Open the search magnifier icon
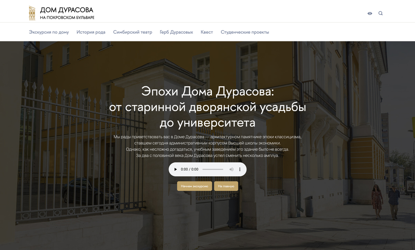This screenshot has height=250, width=415. point(380,13)
